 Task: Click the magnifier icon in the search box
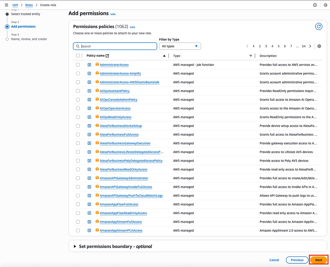tap(78, 46)
